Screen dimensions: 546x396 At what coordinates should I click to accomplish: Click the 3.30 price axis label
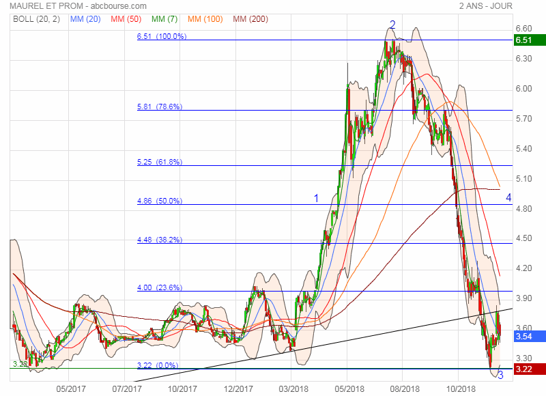(523, 358)
